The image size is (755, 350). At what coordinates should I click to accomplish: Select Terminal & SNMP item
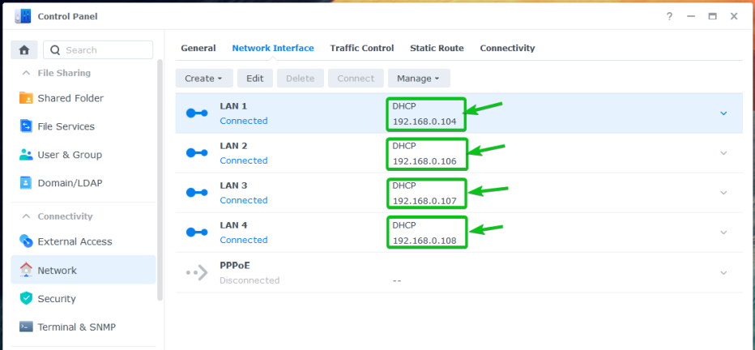[x=83, y=327]
